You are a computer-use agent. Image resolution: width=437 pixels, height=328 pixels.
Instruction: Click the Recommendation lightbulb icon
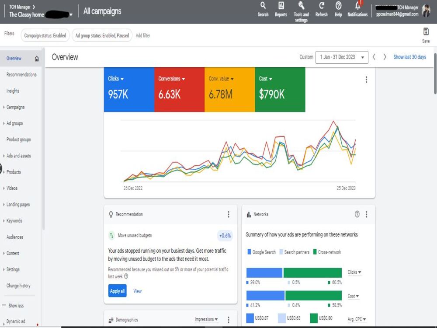(111, 214)
